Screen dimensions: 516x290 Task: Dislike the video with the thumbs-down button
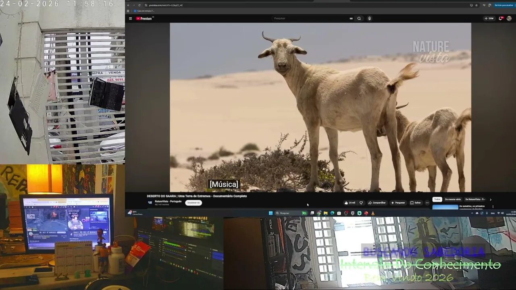361,203
